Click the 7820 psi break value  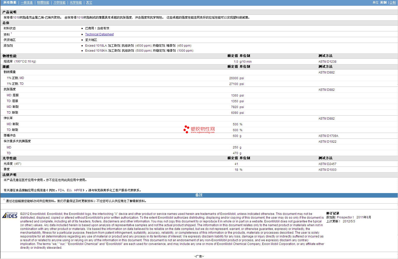[237, 107]
